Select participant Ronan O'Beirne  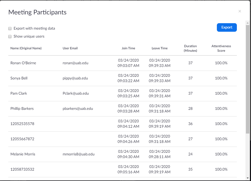tap(23, 63)
